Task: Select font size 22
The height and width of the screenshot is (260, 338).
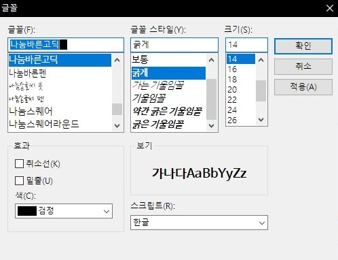Action: [241, 100]
